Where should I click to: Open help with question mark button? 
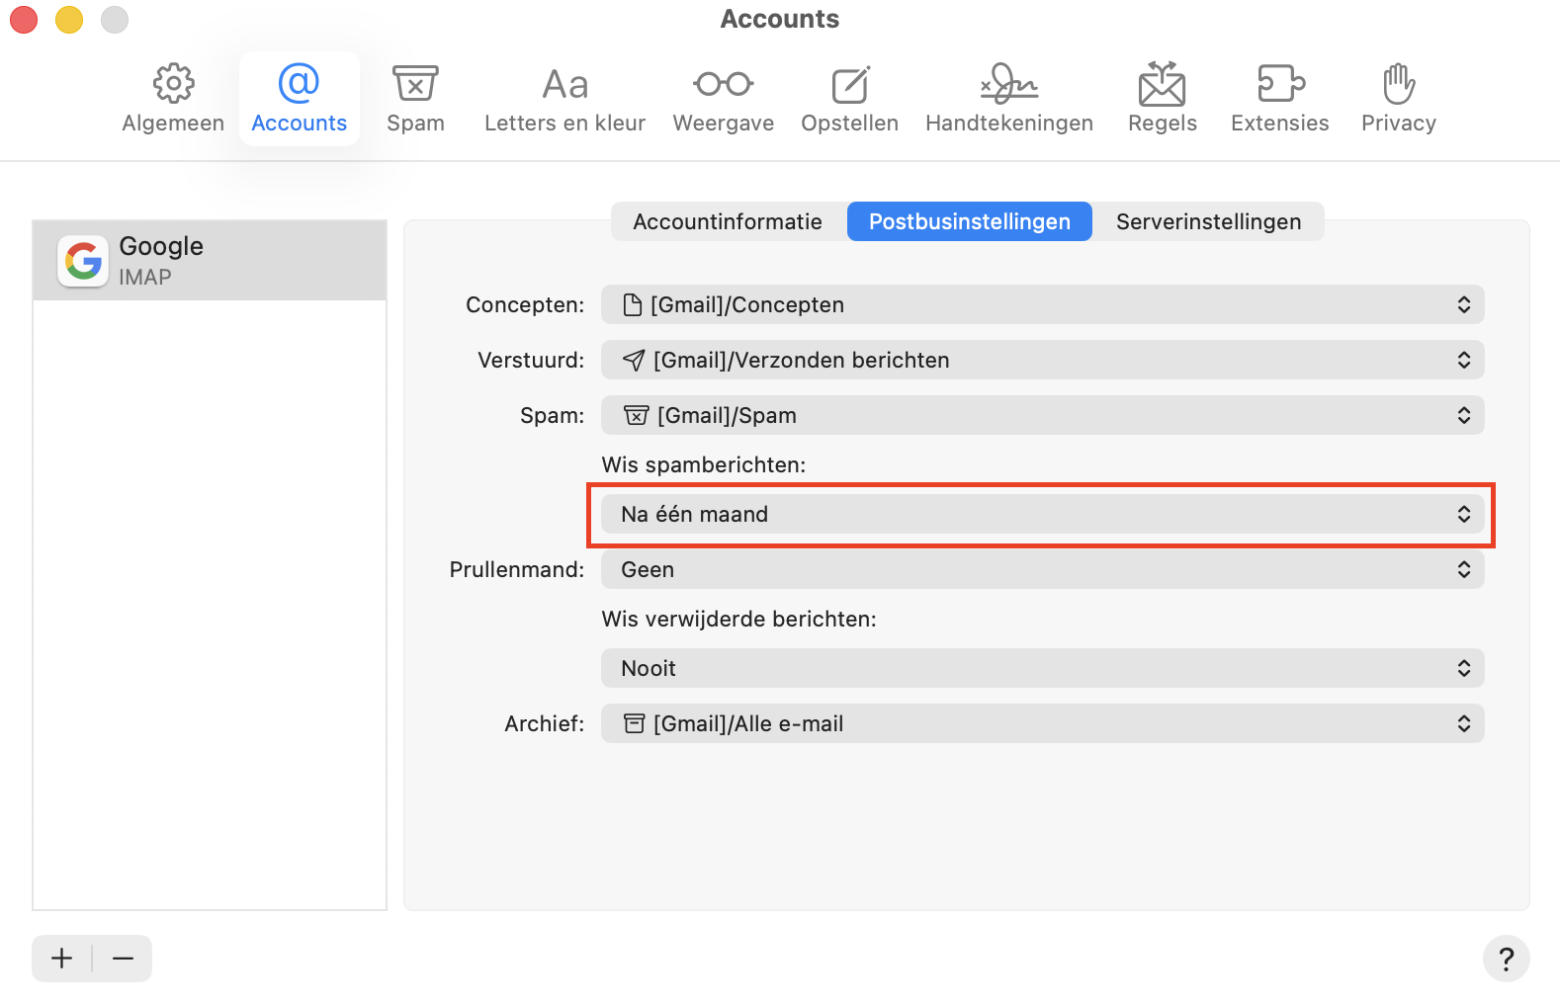click(x=1506, y=959)
